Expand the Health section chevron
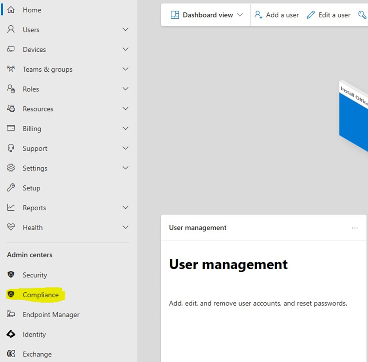Viewport: 368px width, 362px height. click(125, 228)
